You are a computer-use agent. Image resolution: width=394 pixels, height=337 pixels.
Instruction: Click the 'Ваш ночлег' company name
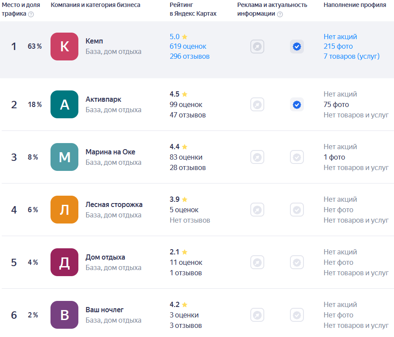104,310
